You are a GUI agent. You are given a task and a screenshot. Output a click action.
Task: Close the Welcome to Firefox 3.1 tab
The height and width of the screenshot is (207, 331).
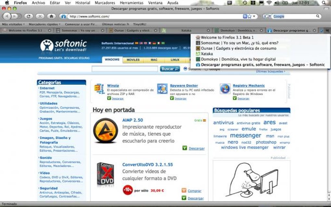[49, 30]
